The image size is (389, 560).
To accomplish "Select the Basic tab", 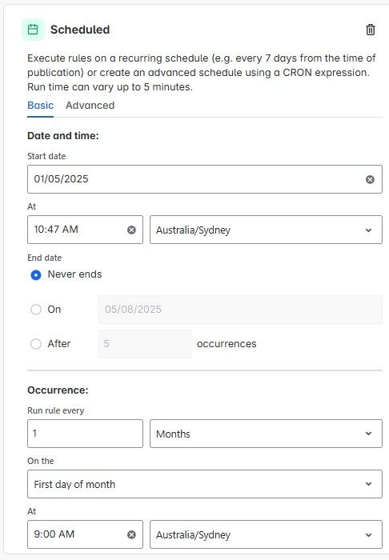I will 40,106.
